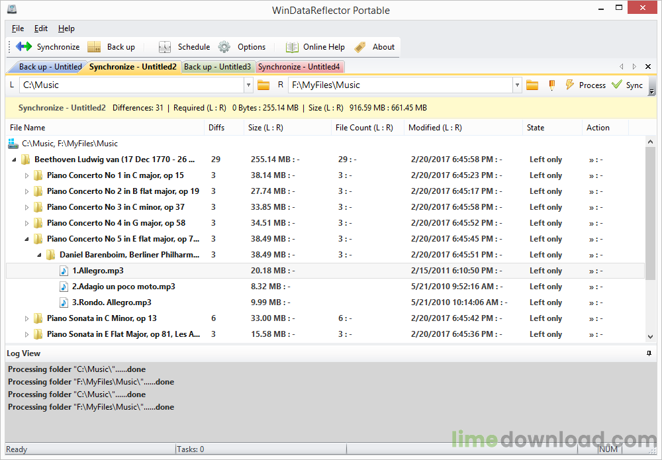The image size is (662, 460).
Task: Expand Piano Sonata in E Flat Major
Action: (x=26, y=334)
